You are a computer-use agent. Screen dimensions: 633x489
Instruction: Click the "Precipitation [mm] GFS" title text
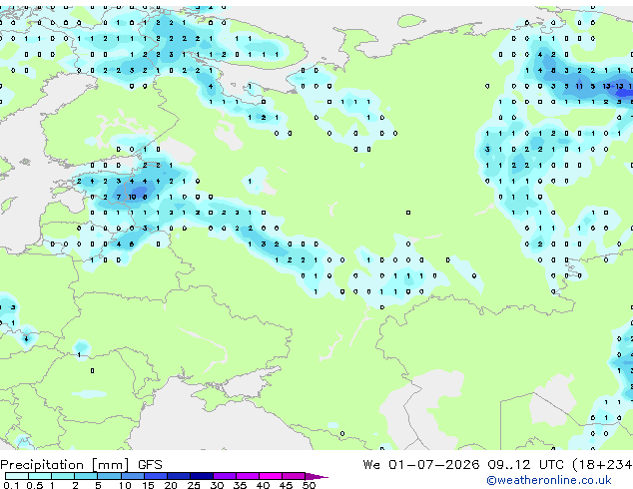[81, 465]
